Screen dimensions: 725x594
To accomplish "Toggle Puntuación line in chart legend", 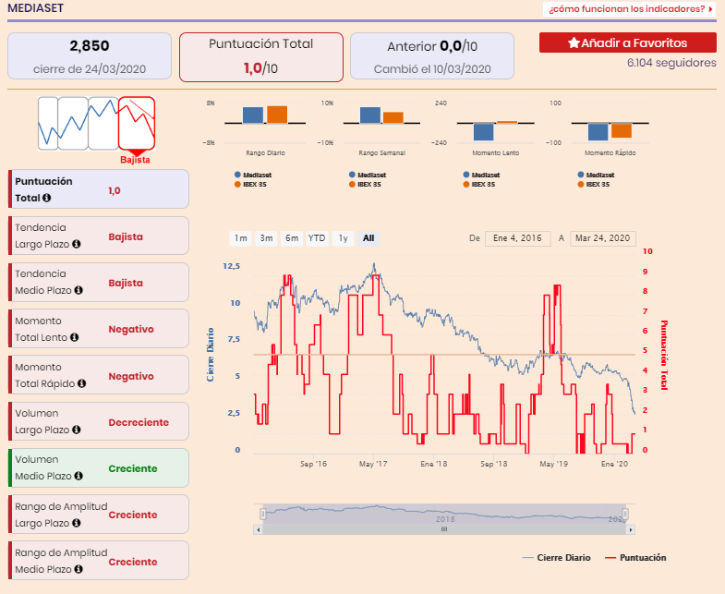I will click(x=635, y=558).
